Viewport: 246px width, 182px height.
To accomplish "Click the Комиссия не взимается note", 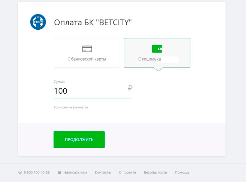I will (x=71, y=107).
